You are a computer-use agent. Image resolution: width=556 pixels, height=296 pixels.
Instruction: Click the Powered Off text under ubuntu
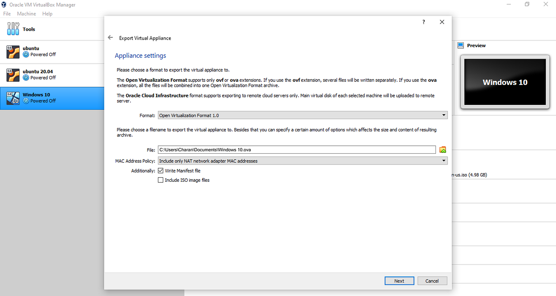pos(43,54)
